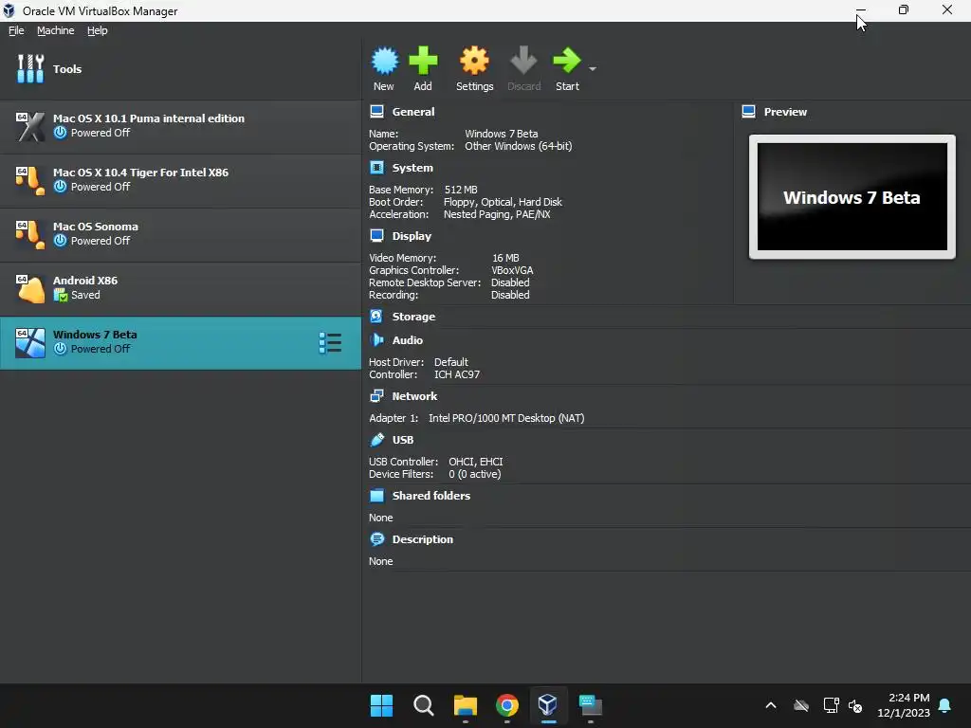Click the Shared folders section icon
The width and height of the screenshot is (971, 728).
[x=376, y=495]
